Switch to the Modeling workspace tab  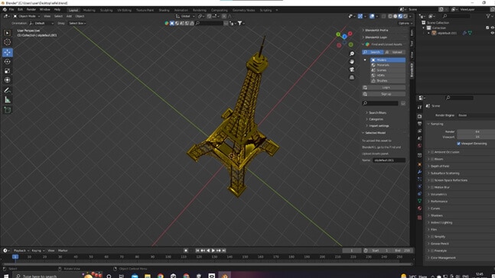tap(89, 10)
